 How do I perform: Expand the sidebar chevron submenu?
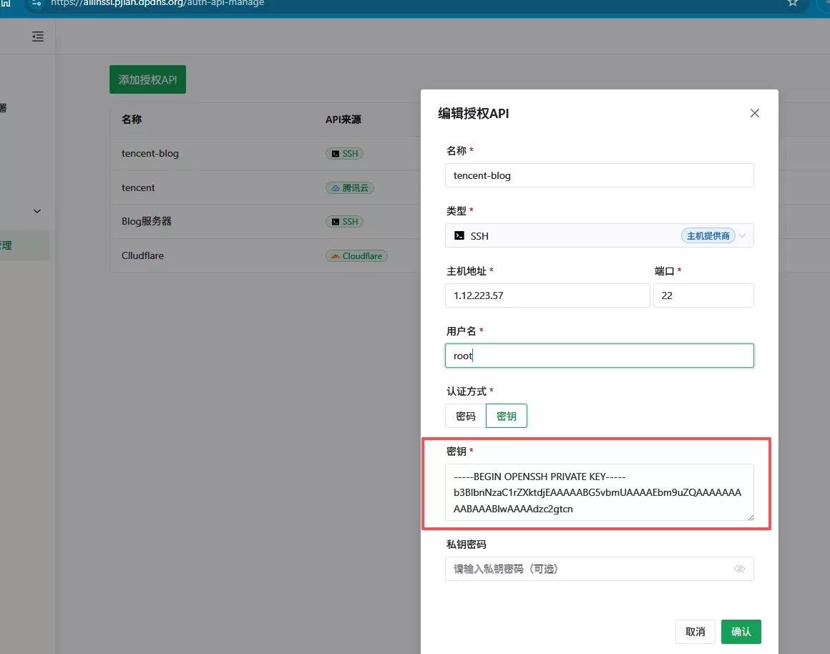37,211
